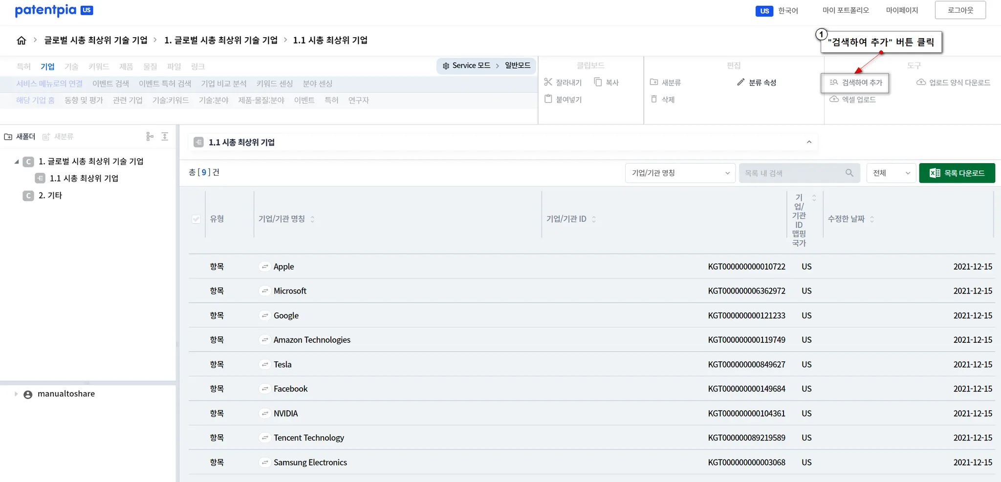1001x482 pixels.
Task: Go to home via house icon
Action: pos(22,41)
